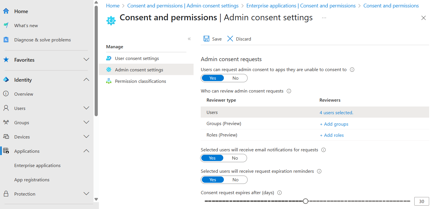Open the 4 users selected link
Image resolution: width=432 pixels, height=209 pixels.
click(336, 112)
